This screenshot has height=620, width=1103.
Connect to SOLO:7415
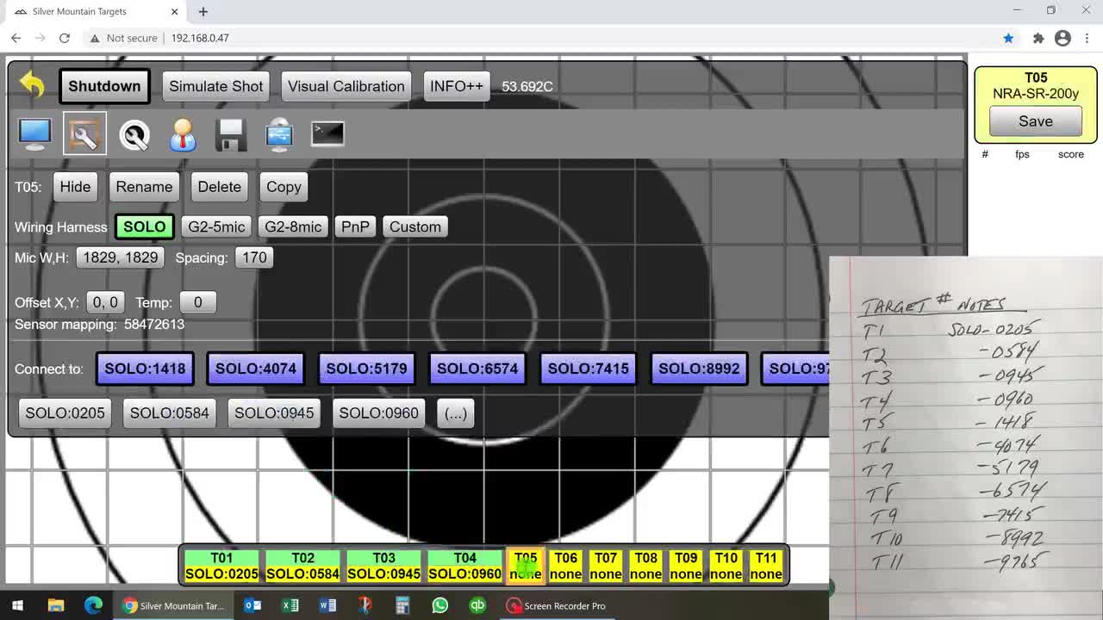click(x=589, y=369)
